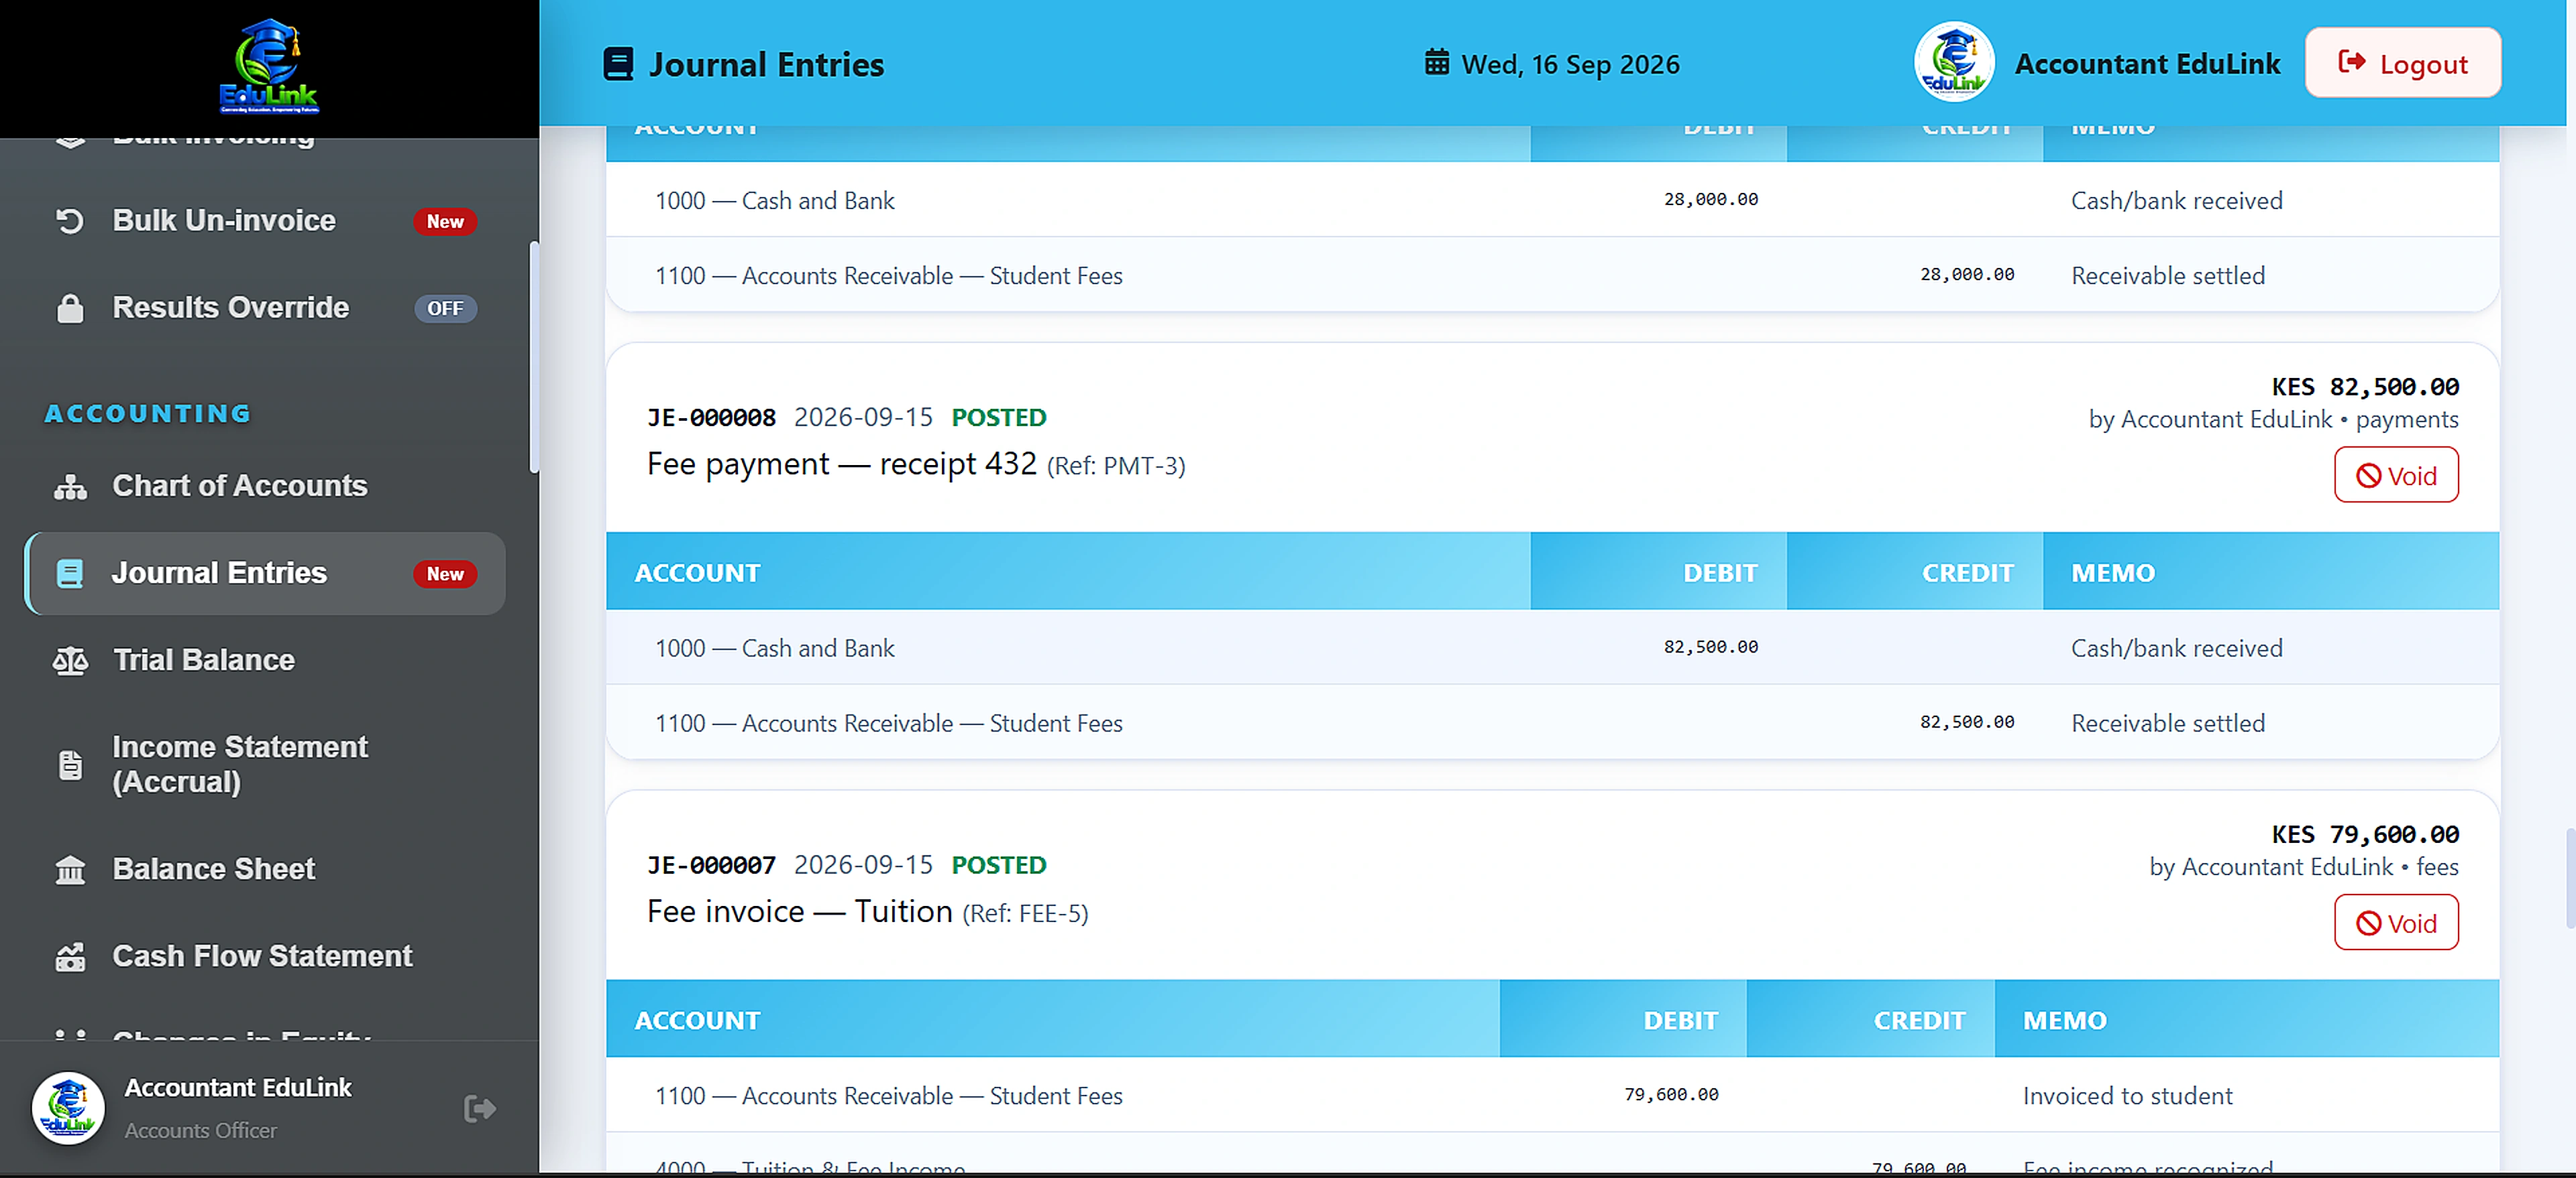
Task: Open the Trial Balance report
Action: (x=265, y=661)
